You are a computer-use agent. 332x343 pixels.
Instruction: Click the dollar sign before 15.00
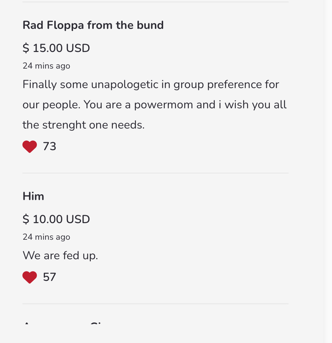[x=26, y=48]
